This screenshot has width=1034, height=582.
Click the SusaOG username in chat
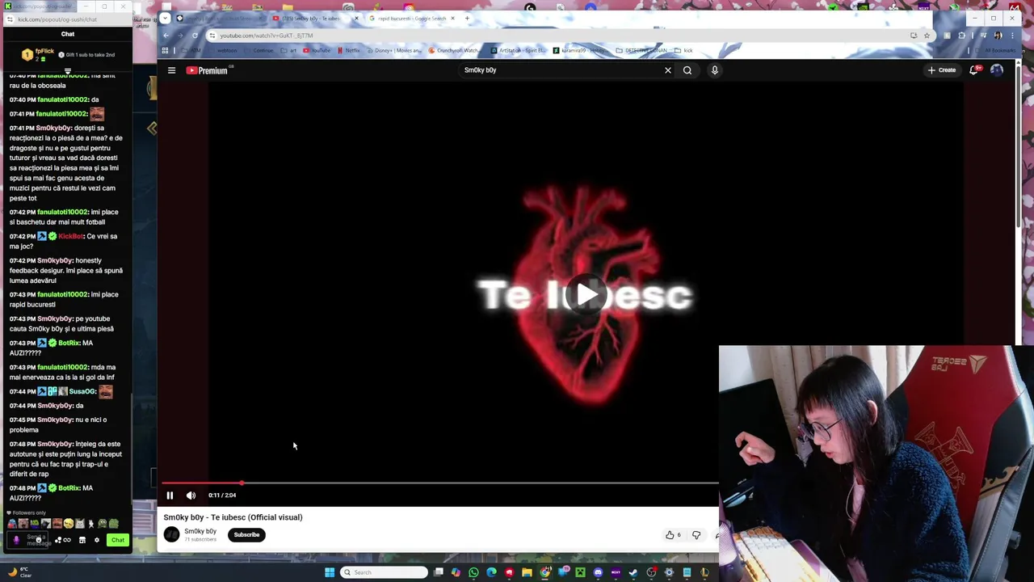pos(82,391)
